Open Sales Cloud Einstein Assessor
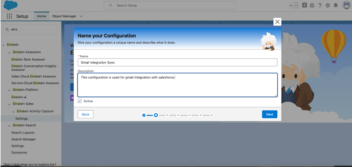This screenshot has width=352, height=167. (34, 76)
